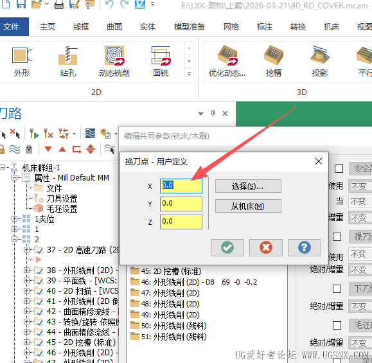372x363 pixels.
Task: Click the blue question mark help button
Action: (x=305, y=248)
